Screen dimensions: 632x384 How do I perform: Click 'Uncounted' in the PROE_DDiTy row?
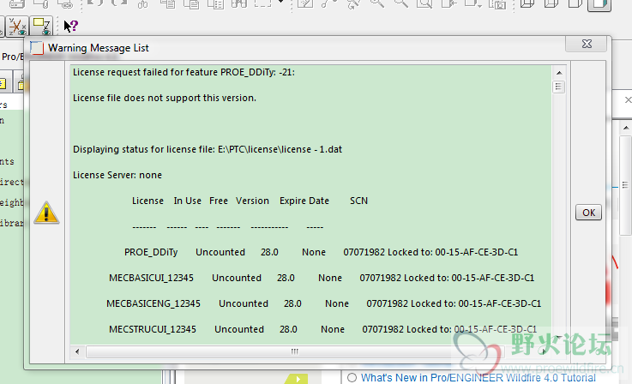tap(220, 252)
